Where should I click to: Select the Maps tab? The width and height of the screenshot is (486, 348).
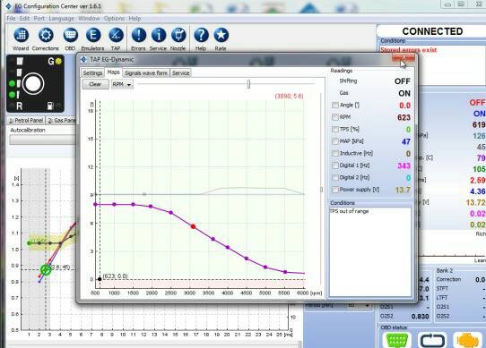114,72
